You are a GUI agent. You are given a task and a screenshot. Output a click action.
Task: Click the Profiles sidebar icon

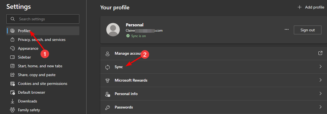pos(12,31)
